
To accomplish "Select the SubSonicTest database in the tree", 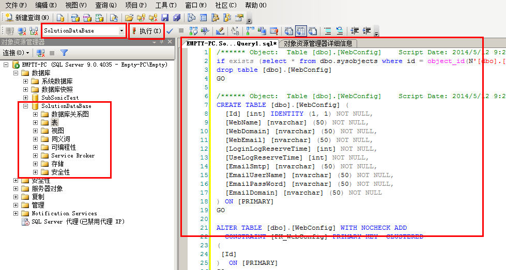I will point(60,98).
